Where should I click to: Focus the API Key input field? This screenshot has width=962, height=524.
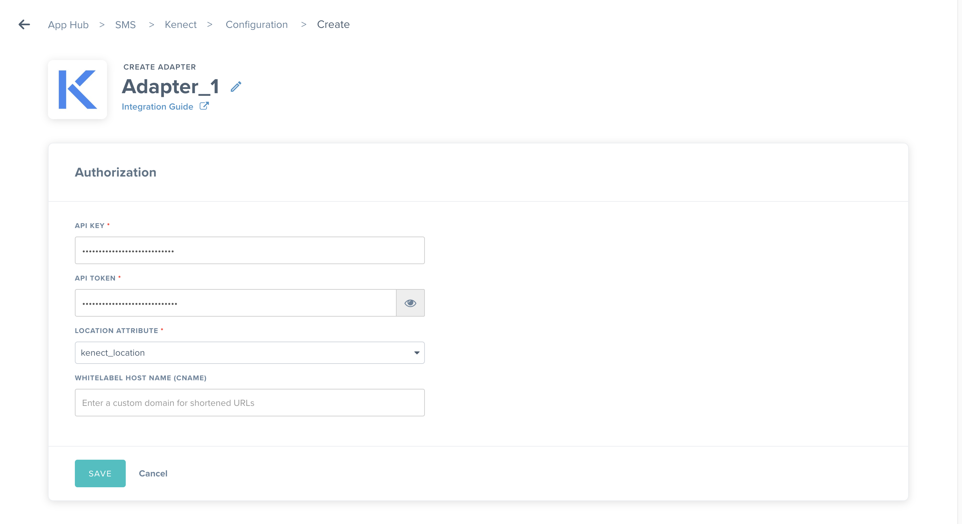pos(250,250)
